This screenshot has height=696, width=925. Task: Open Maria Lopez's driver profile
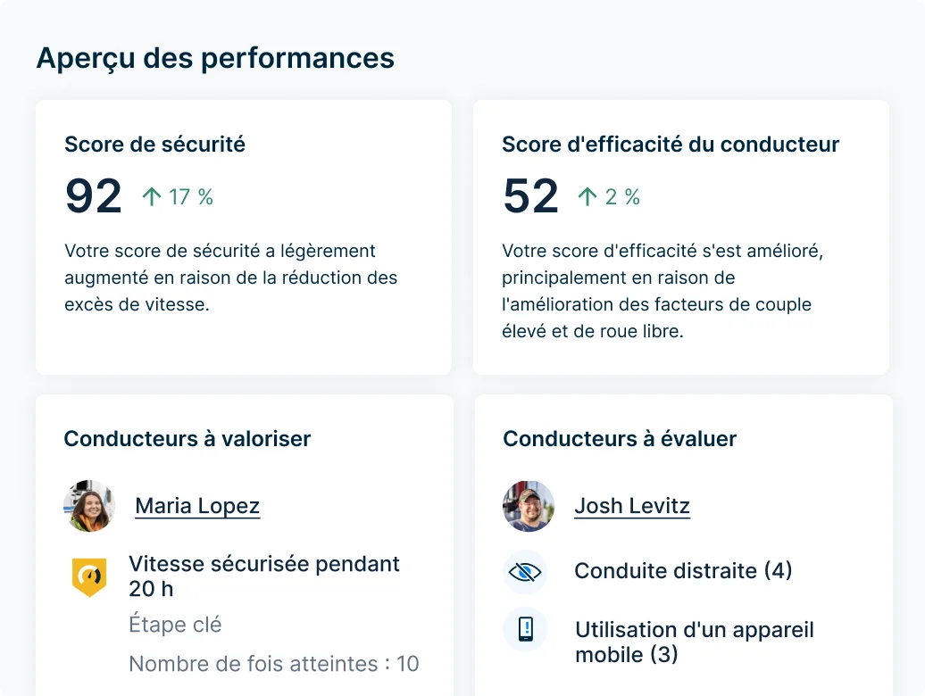(x=196, y=506)
